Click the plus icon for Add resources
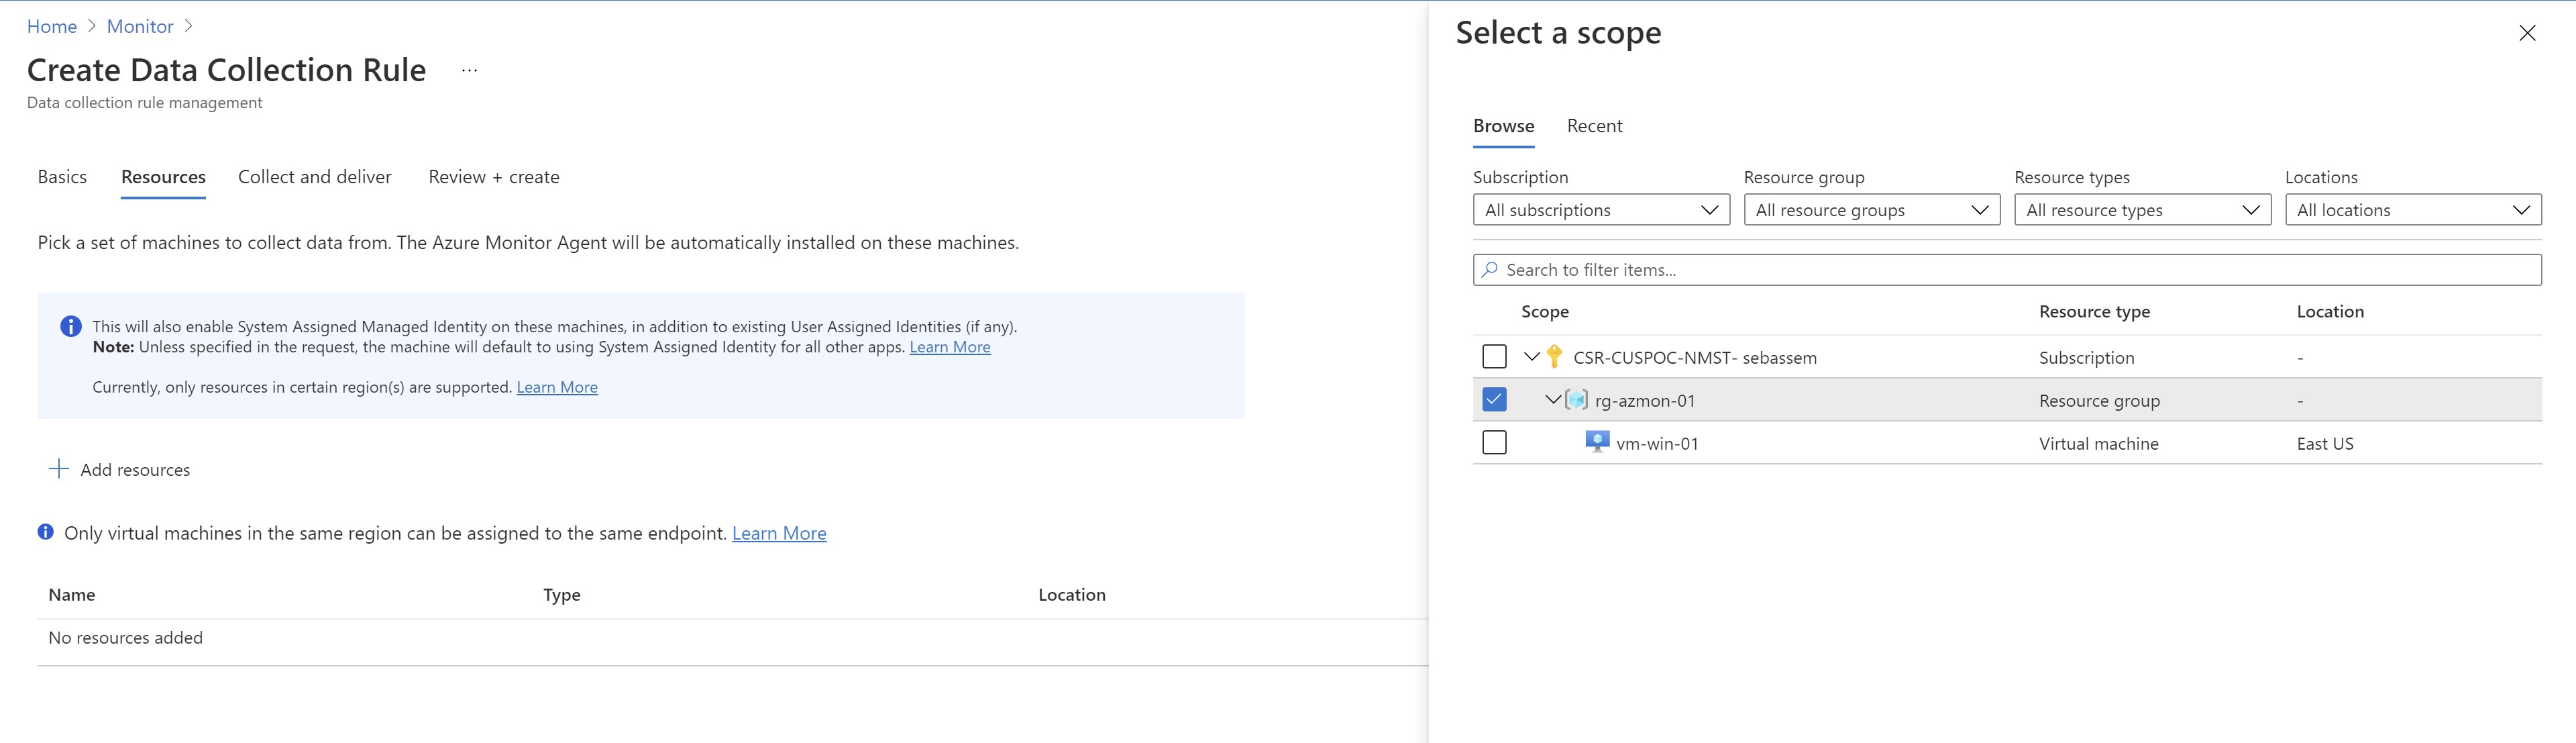2576x743 pixels. pos(59,469)
